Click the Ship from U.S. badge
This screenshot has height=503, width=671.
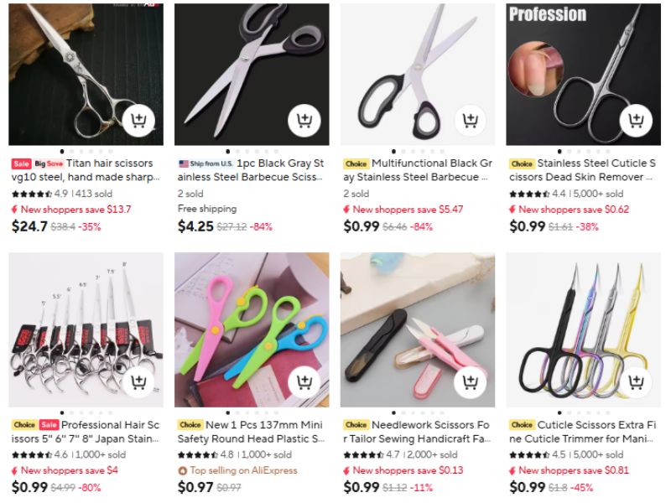click(205, 163)
